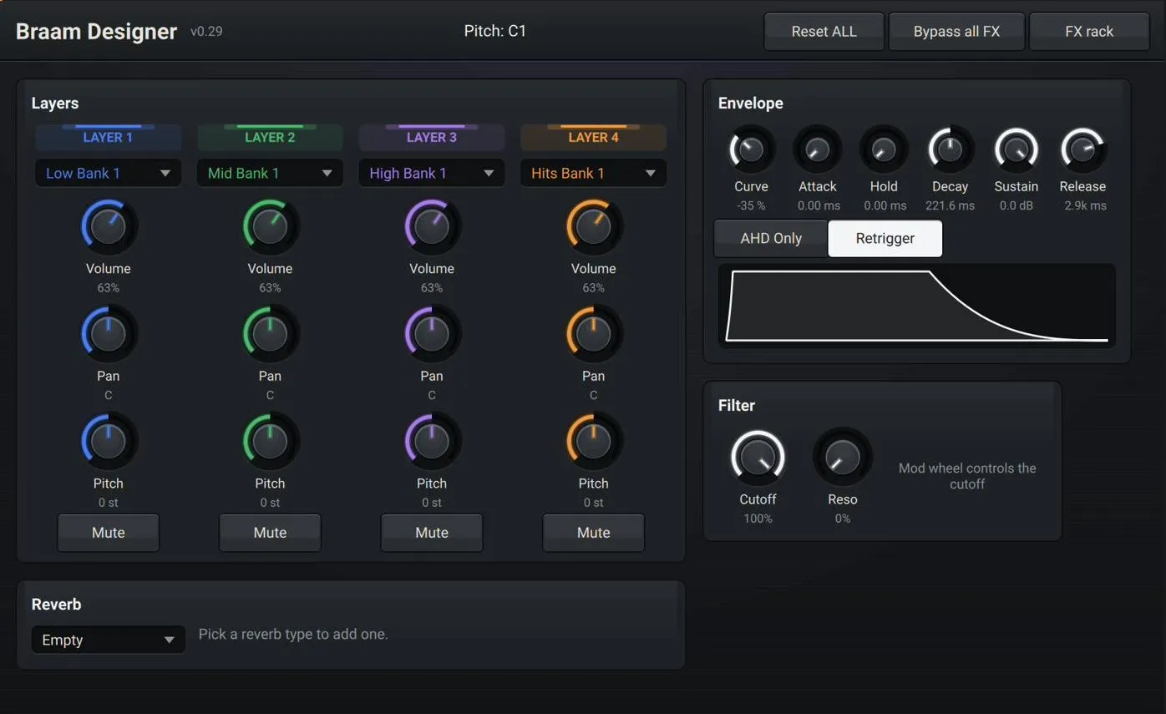Click the envelope Attack knob
Screen dimensions: 1166x714
point(818,150)
